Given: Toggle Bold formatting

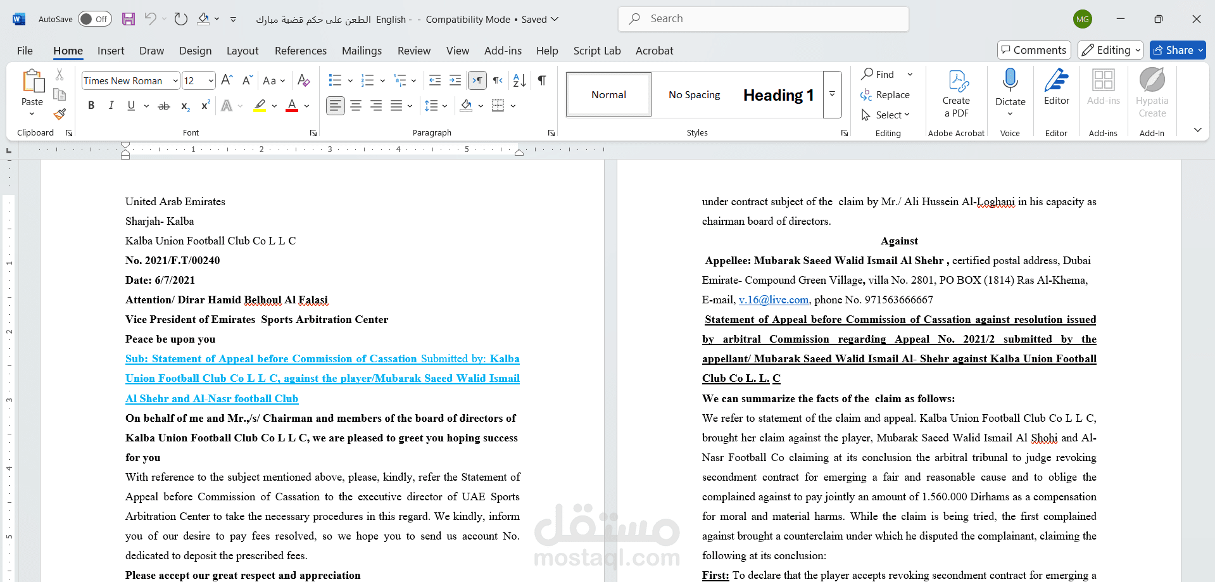Looking at the screenshot, I should coord(91,106).
